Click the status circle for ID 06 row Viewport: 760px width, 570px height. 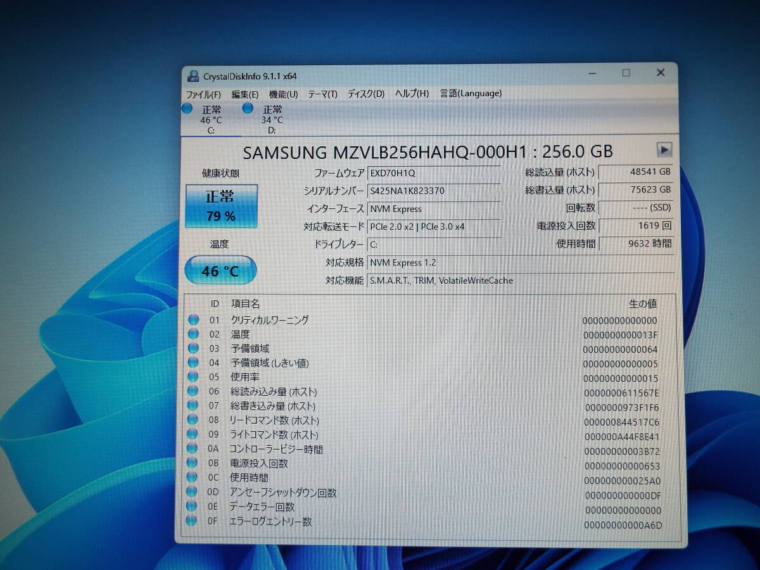tap(193, 391)
